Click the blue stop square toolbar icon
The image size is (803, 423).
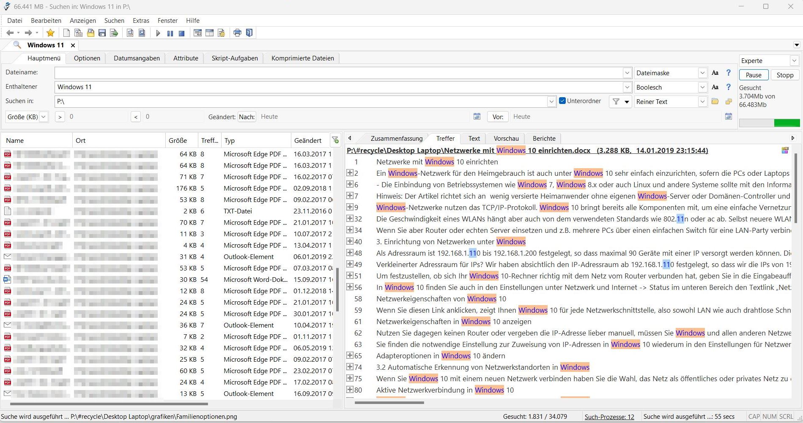(181, 33)
